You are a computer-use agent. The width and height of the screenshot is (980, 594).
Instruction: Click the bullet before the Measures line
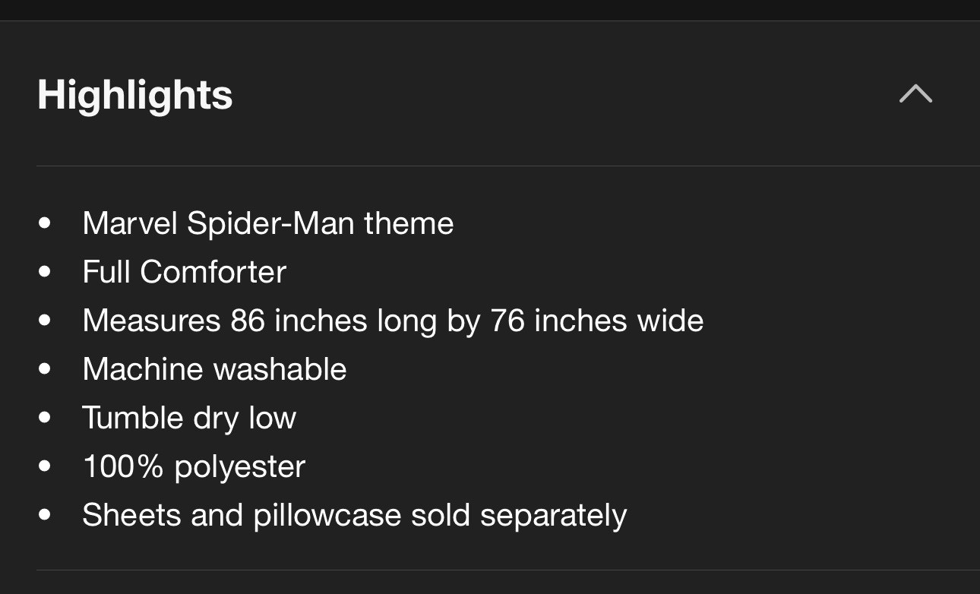45,321
